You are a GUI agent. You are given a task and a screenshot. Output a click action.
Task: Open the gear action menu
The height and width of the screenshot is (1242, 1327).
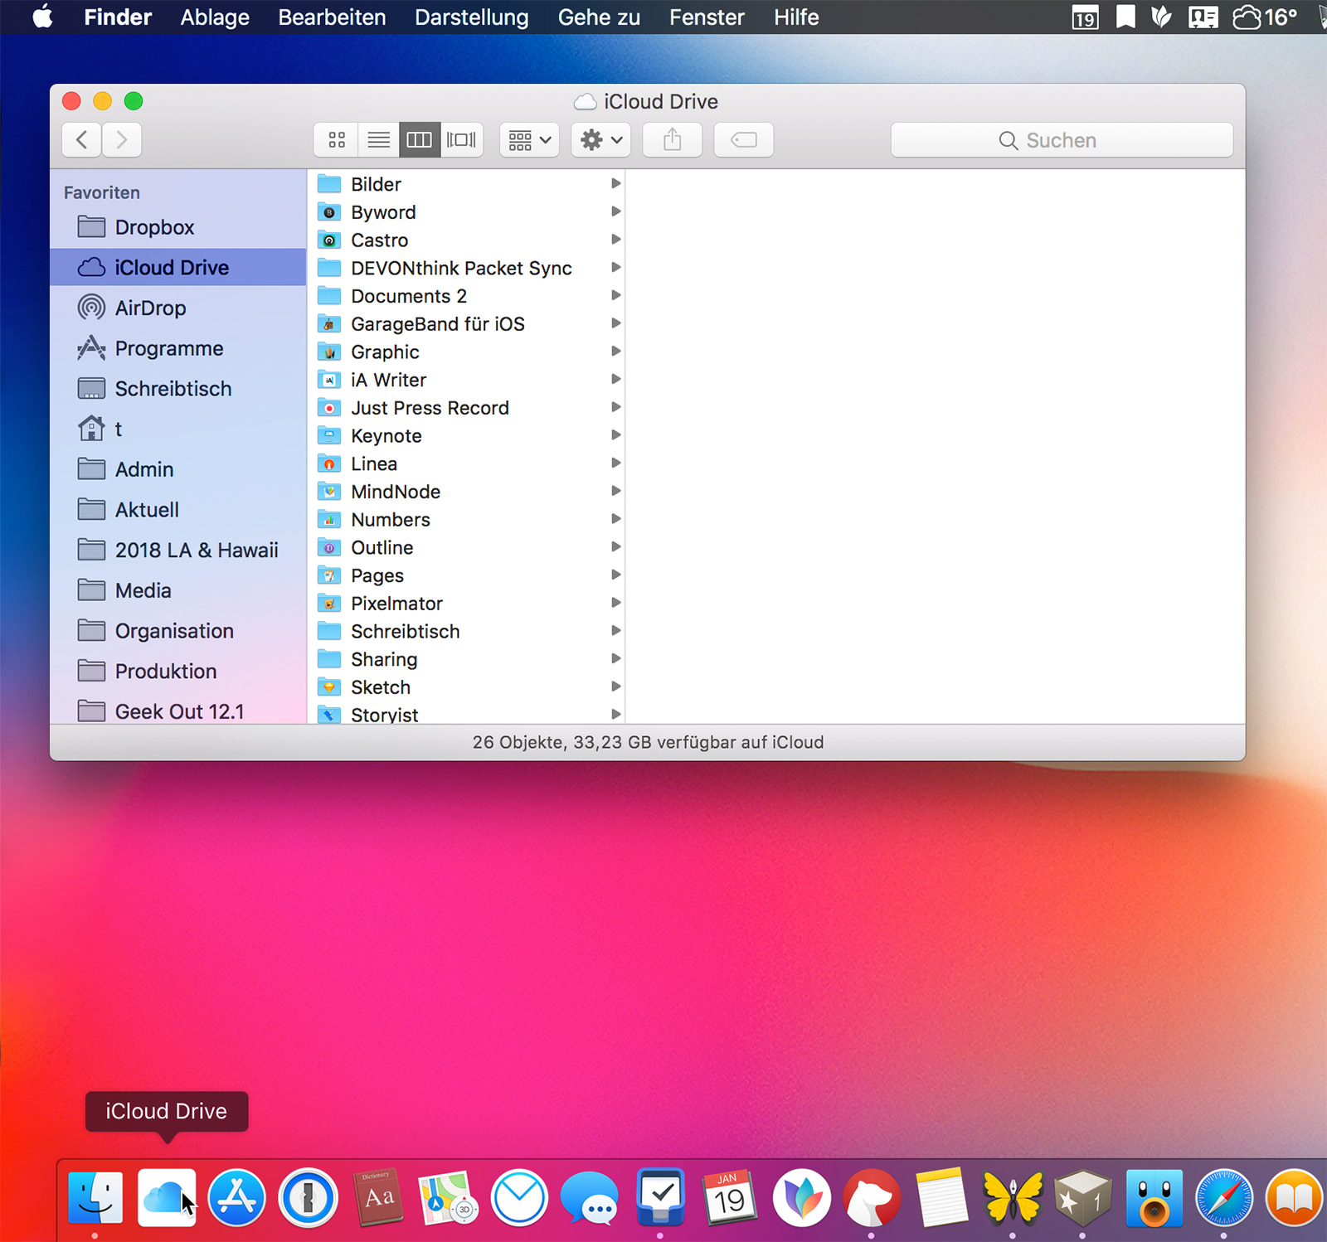coord(600,140)
